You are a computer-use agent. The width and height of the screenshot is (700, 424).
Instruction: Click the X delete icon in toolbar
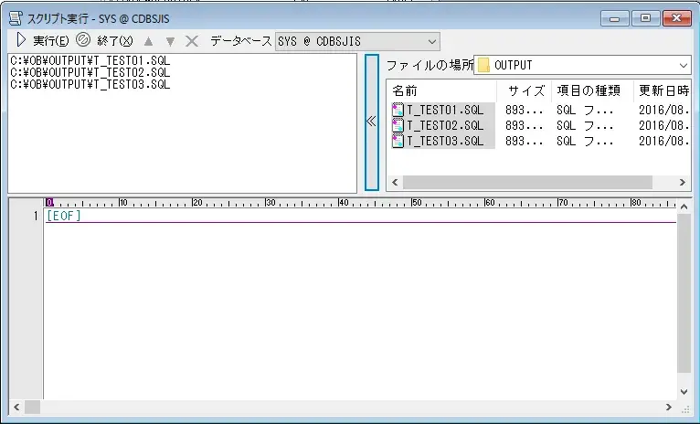[192, 41]
